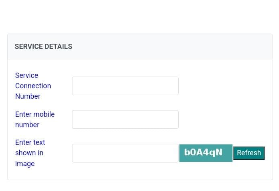This screenshot has height=191, width=279.
Task: Click the words shown in of captcha label
Action: click(29, 153)
